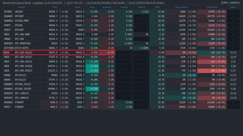
Task: Click the Expiry column header
Action: [x=233, y=7]
